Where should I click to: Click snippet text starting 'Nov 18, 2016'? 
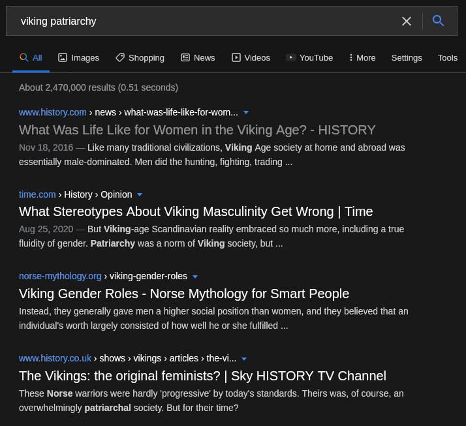point(212,155)
